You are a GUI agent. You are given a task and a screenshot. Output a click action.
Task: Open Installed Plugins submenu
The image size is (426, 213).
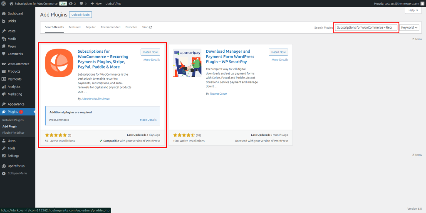pyautogui.click(x=13, y=120)
